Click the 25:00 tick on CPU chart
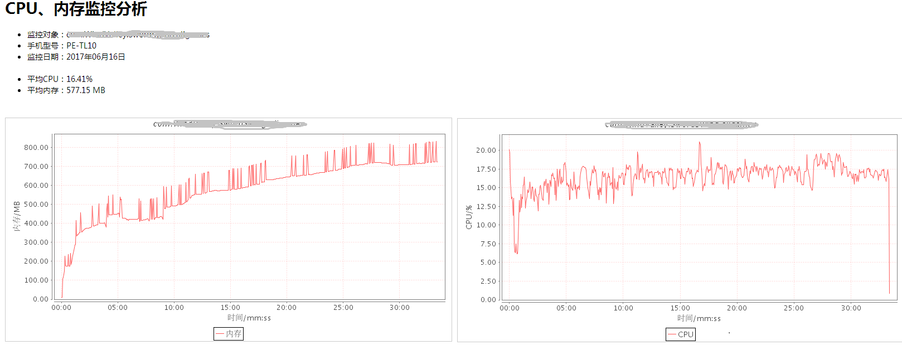Screen dimensions: 902x345 point(794,308)
